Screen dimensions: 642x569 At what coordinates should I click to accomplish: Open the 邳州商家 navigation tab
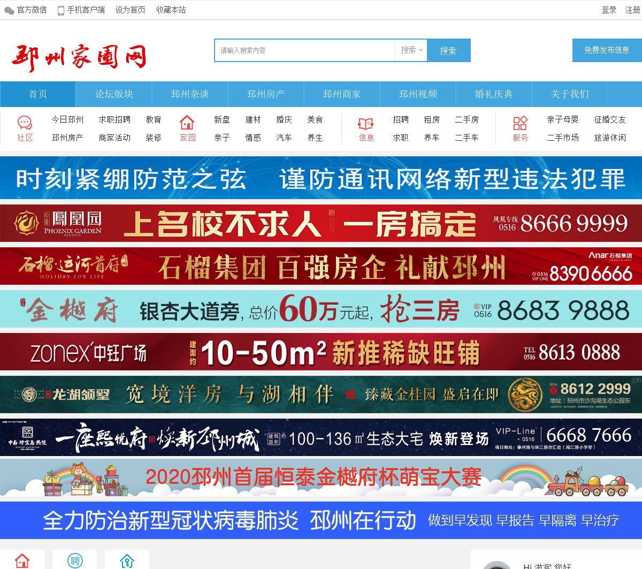[342, 94]
